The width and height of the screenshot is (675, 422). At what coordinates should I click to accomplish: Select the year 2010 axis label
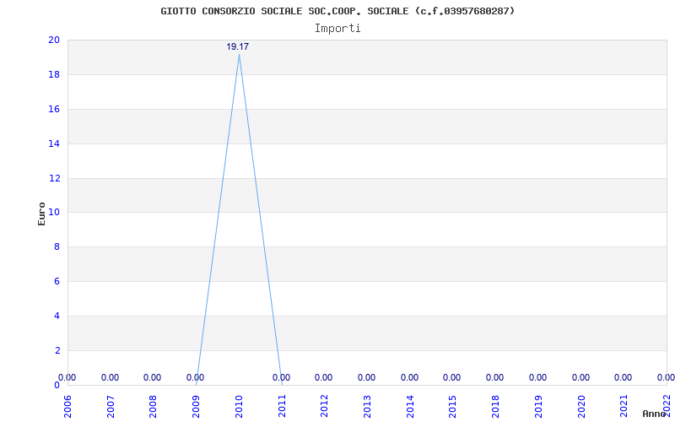(x=239, y=407)
